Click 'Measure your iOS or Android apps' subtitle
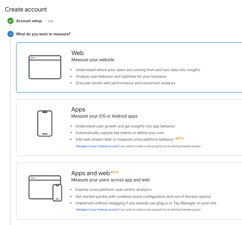Image resolution: width=242 pixels, height=225 pixels. click(105, 116)
